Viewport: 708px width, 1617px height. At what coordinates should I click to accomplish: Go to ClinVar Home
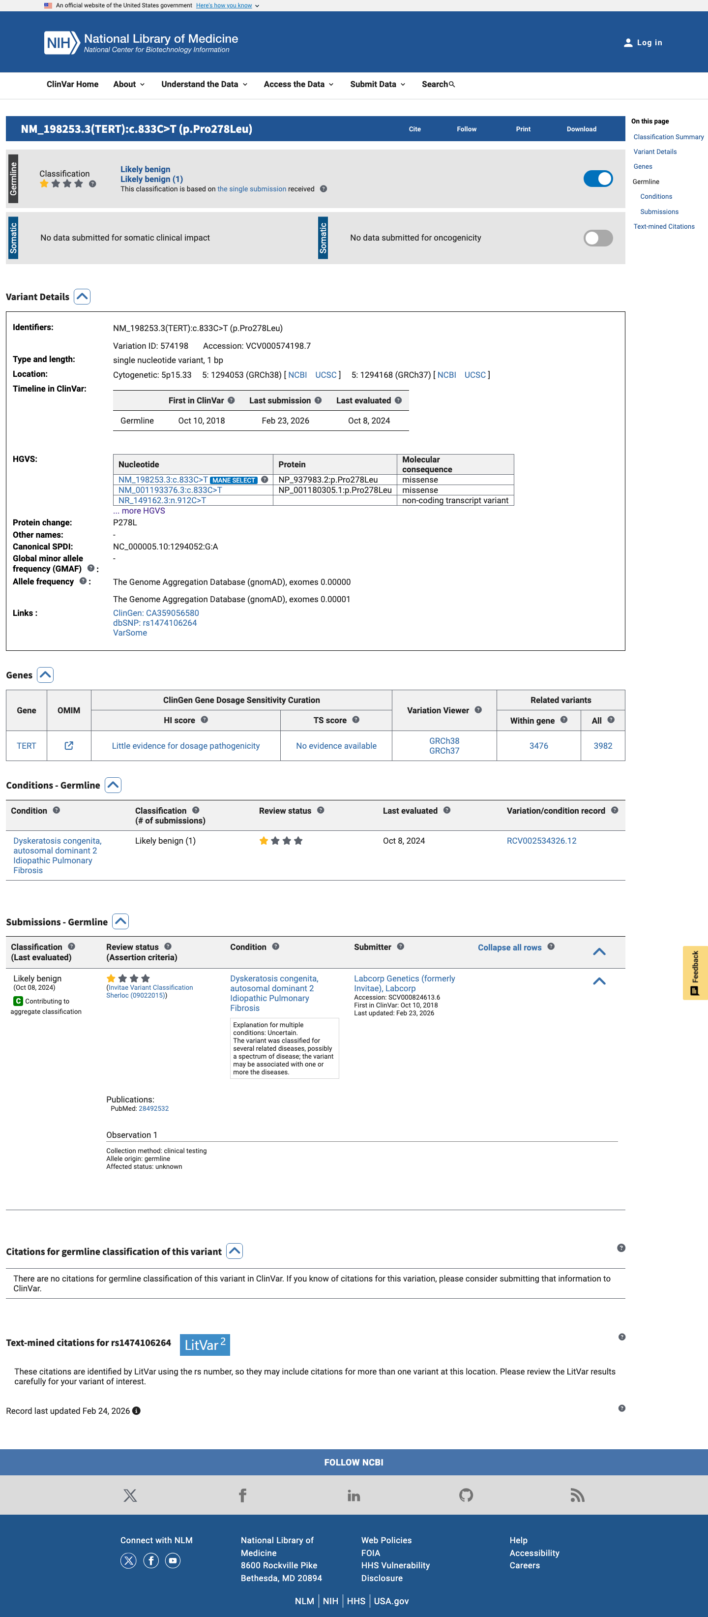pyautogui.click(x=72, y=84)
